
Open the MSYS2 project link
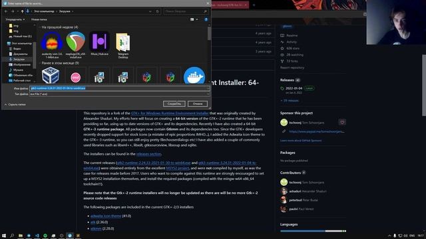click(178, 168)
